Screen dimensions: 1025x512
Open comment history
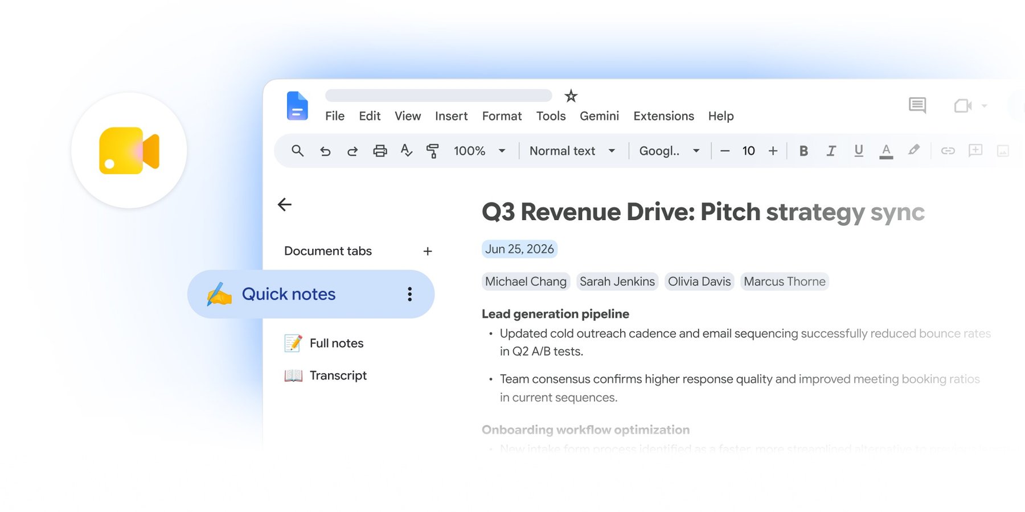(x=917, y=105)
